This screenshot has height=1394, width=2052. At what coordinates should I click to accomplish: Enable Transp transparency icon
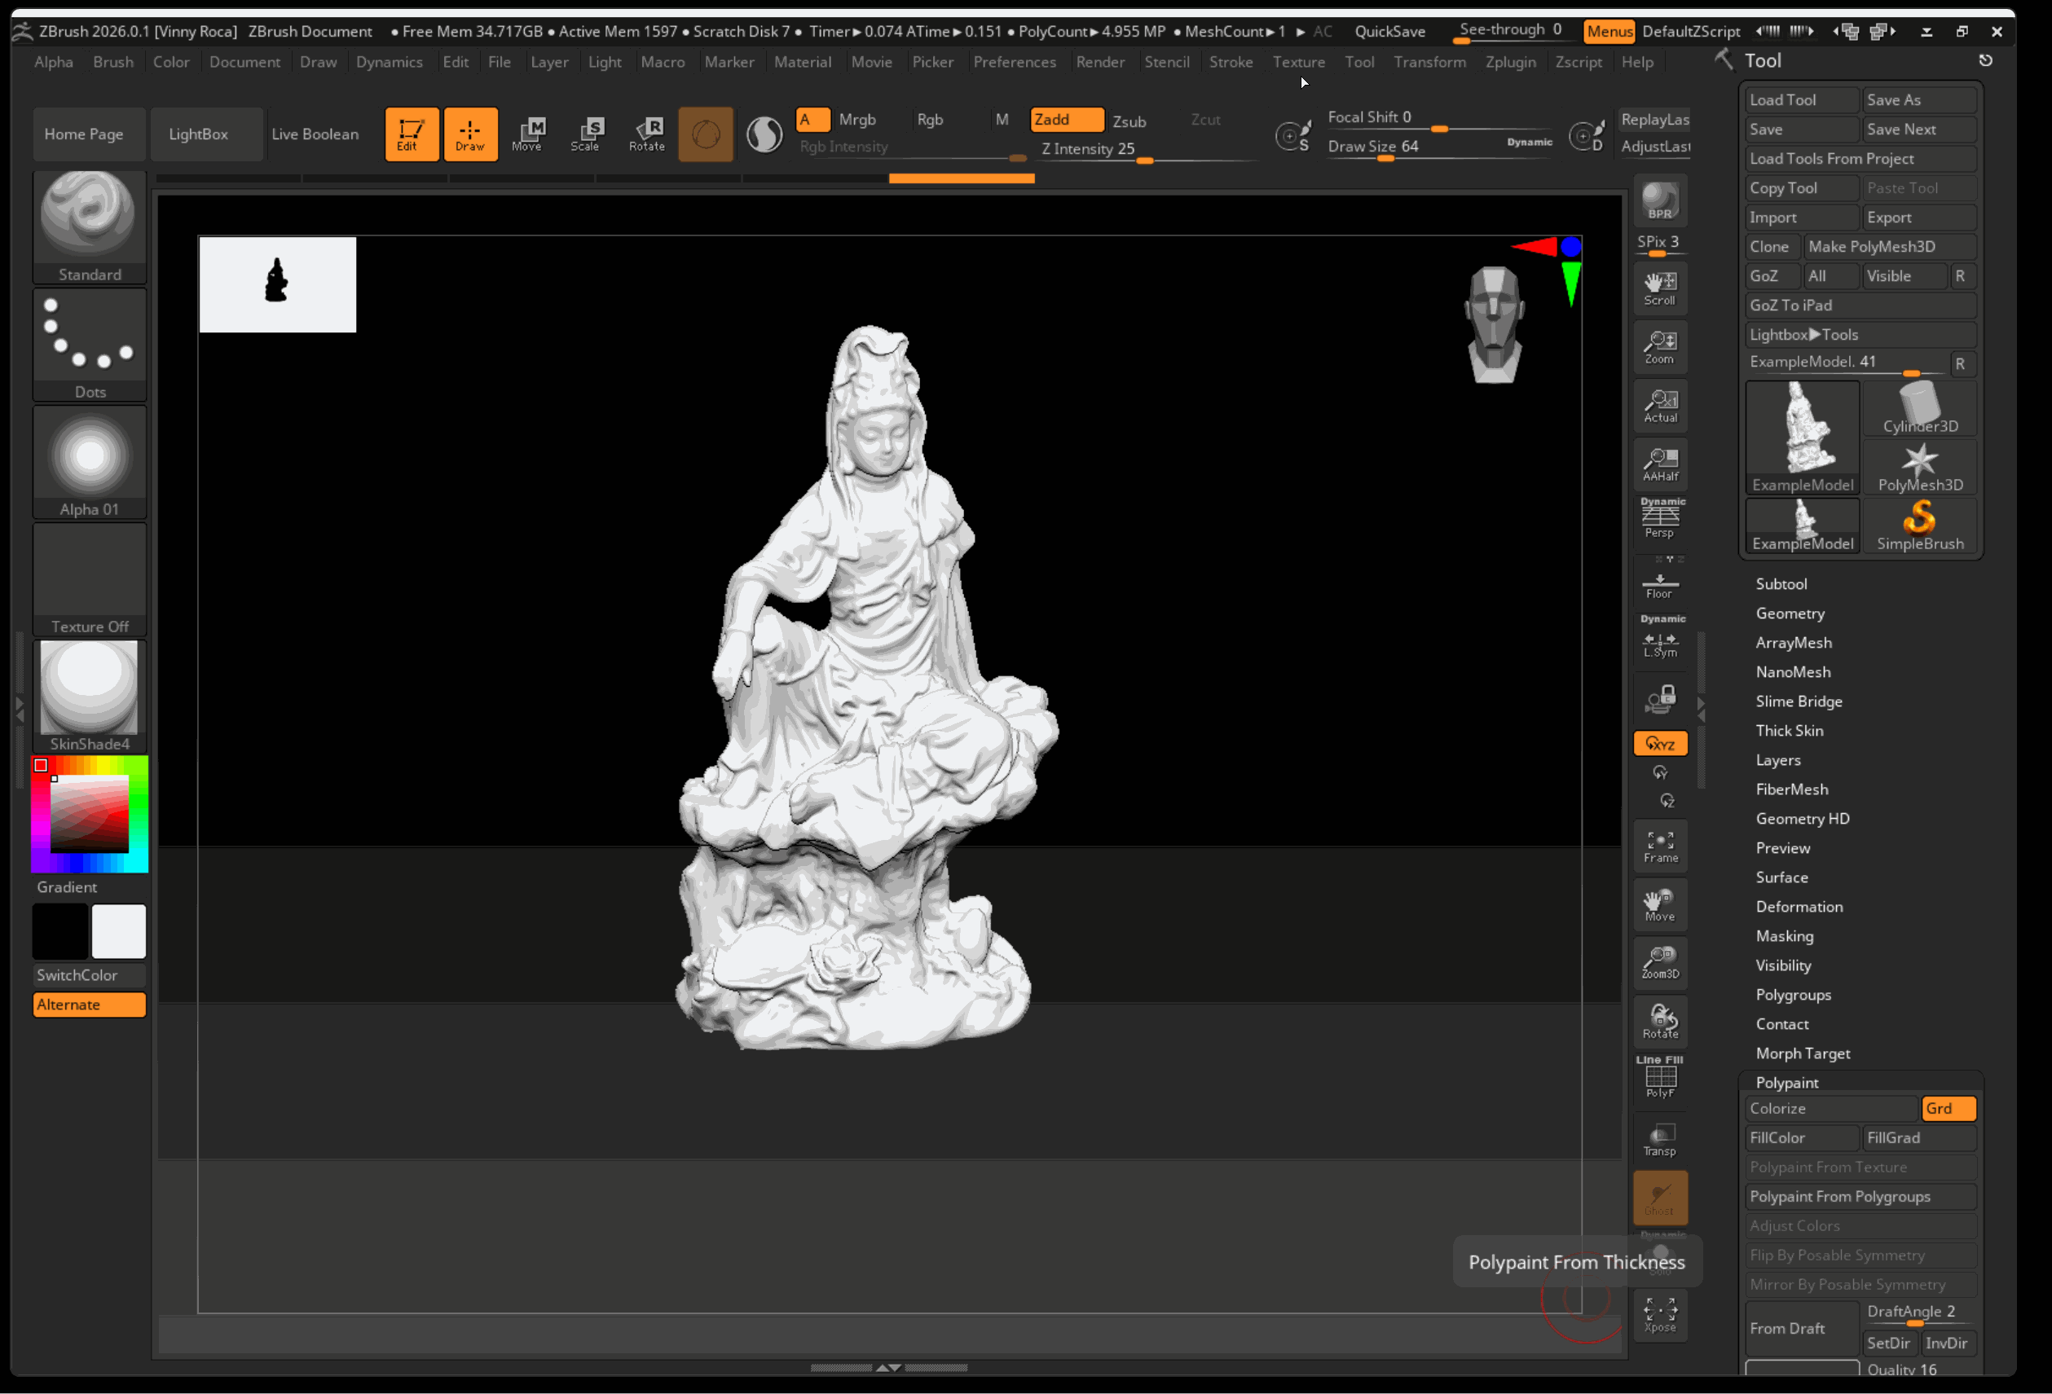tap(1660, 1138)
